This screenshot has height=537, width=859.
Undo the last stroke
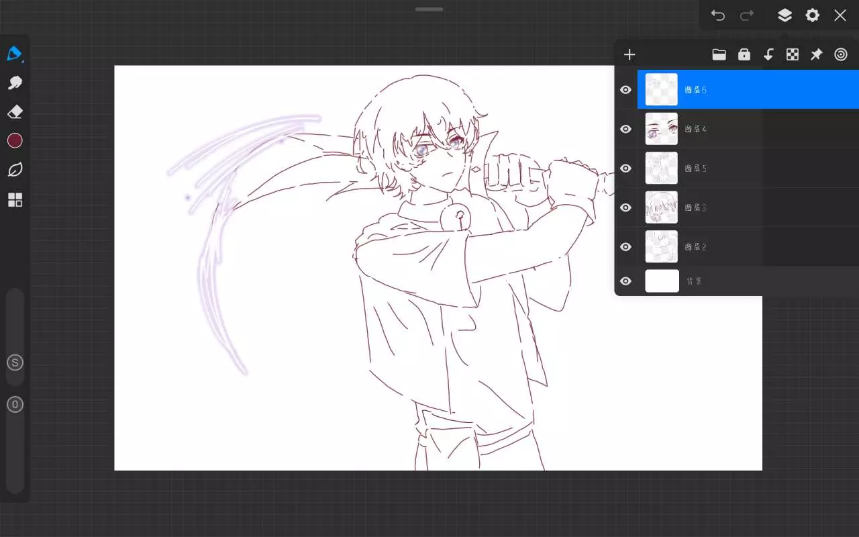click(x=718, y=15)
